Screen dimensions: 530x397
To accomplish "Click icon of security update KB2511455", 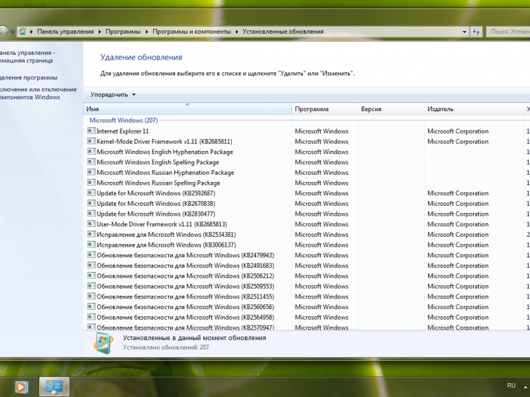I will point(91,296).
